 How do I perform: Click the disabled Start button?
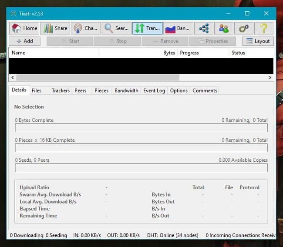[x=70, y=41]
